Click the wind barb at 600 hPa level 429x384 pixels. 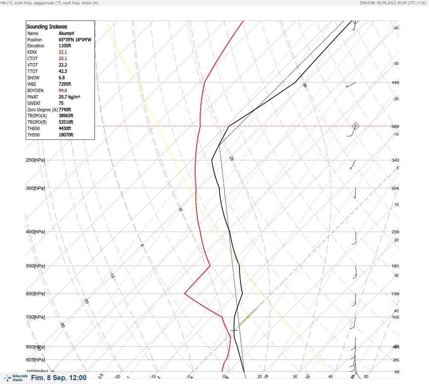(354, 300)
